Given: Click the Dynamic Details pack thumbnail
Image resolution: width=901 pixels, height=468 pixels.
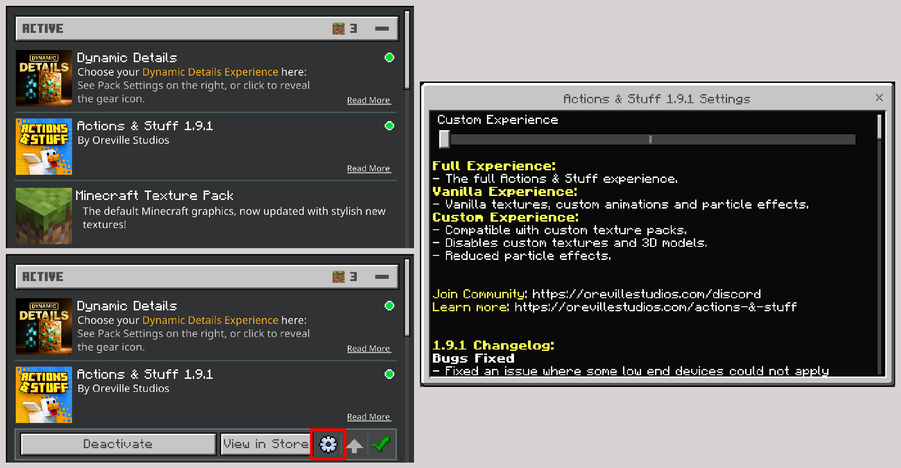Looking at the screenshot, I should pos(44,78).
